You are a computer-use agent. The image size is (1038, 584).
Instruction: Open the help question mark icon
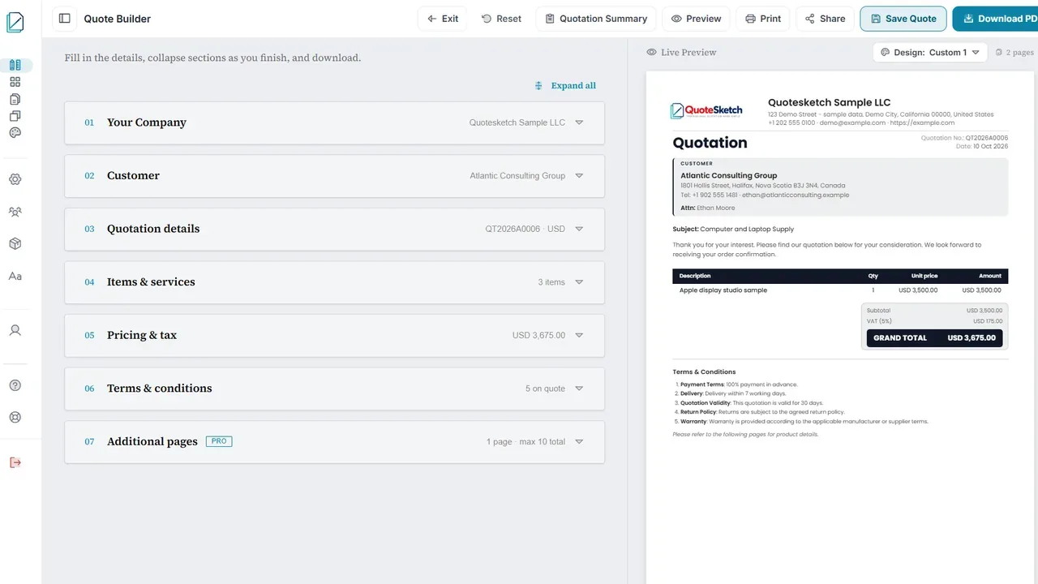(15, 385)
